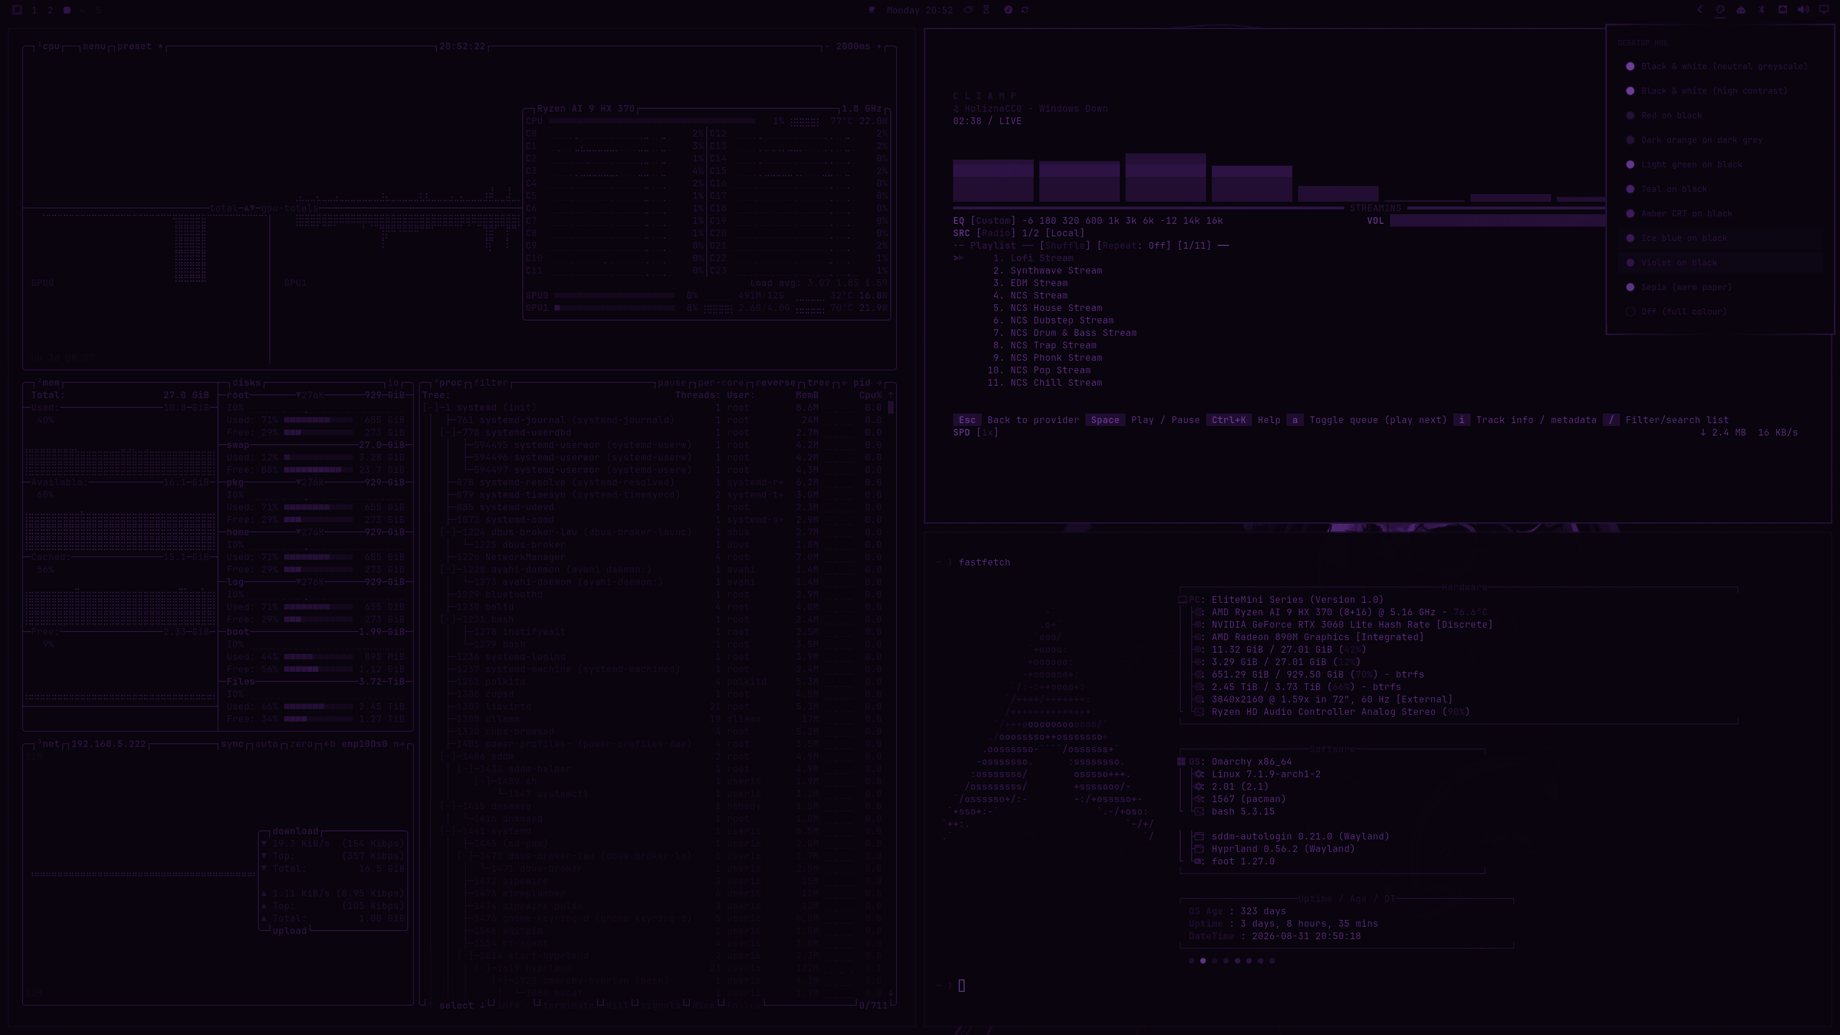Collapse the systemd (init) tree node in btop
Viewport: 1840px width, 1035px height.
pyautogui.click(x=431, y=408)
